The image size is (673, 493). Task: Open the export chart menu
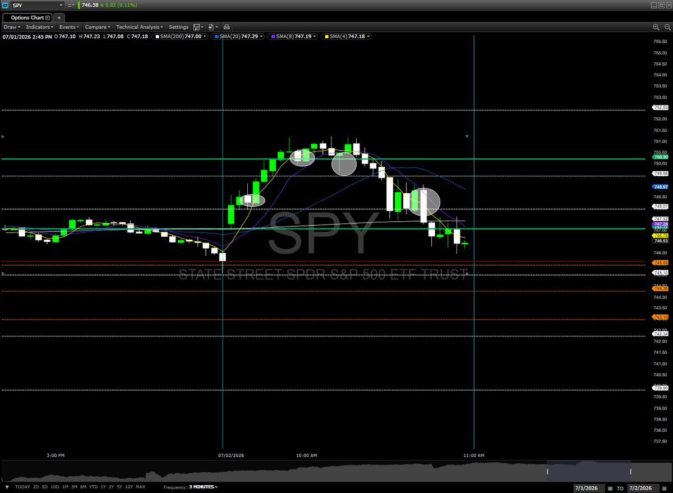coord(212,27)
